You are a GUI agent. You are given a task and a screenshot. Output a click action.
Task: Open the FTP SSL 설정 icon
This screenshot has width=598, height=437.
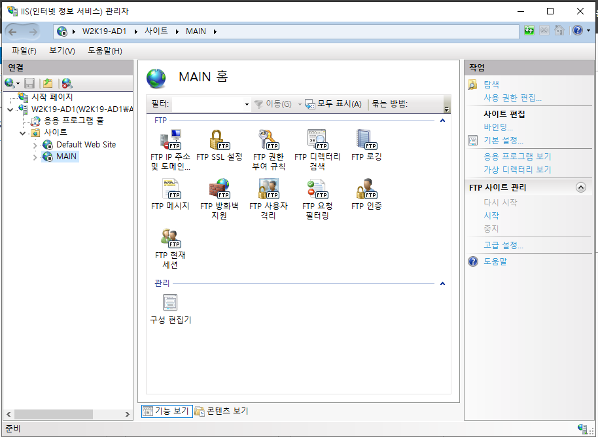219,145
